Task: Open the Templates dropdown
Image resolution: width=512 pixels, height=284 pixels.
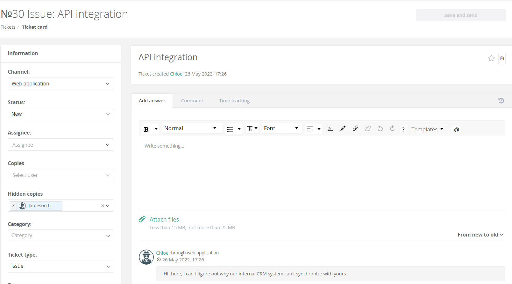Action: click(x=429, y=129)
